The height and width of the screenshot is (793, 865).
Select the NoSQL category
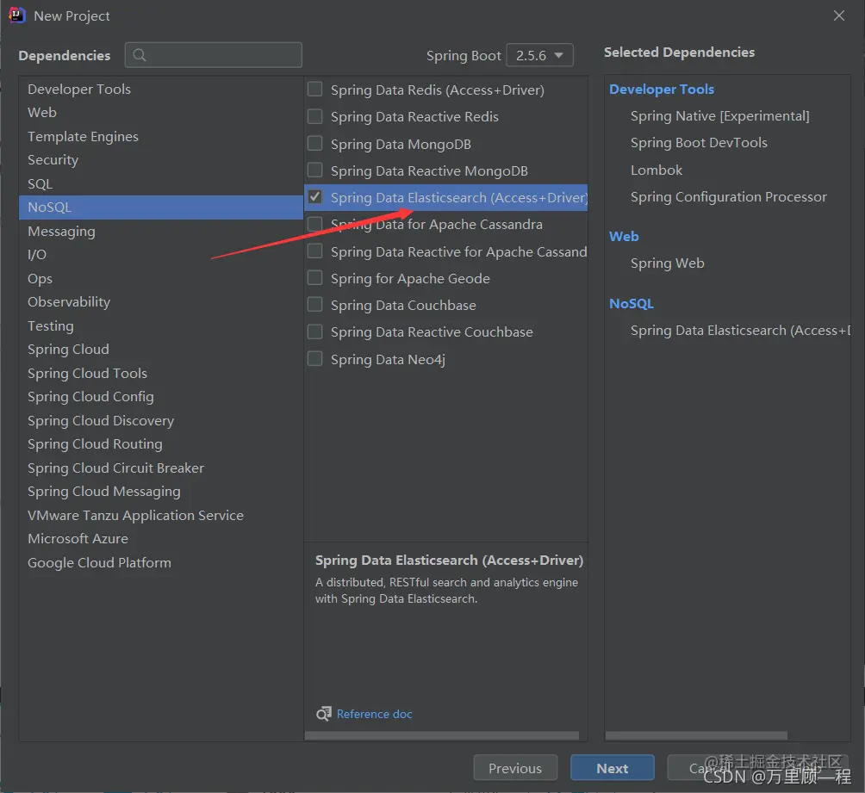160,208
